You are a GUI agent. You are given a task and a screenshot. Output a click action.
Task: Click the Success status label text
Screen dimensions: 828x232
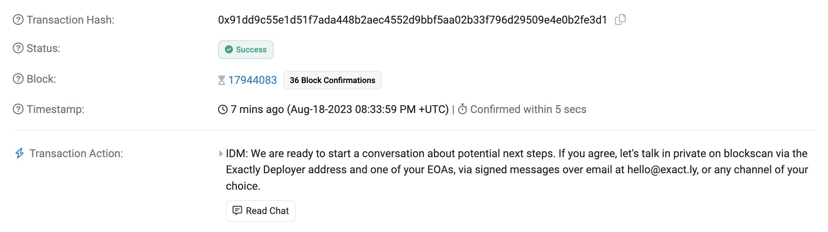(x=251, y=49)
